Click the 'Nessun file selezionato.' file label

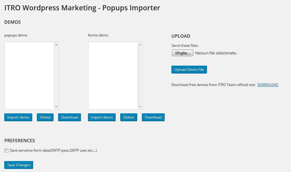tap(216, 53)
